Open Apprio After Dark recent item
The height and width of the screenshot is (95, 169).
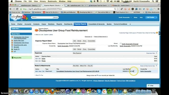coord(19,41)
